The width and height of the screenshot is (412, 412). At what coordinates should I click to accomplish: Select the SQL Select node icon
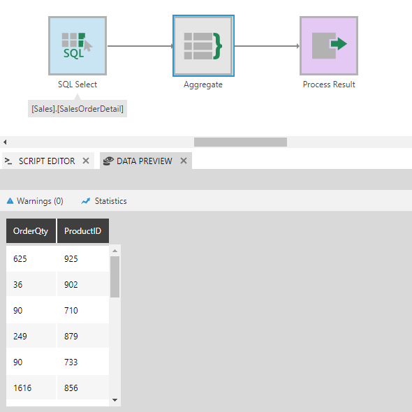[x=78, y=45]
